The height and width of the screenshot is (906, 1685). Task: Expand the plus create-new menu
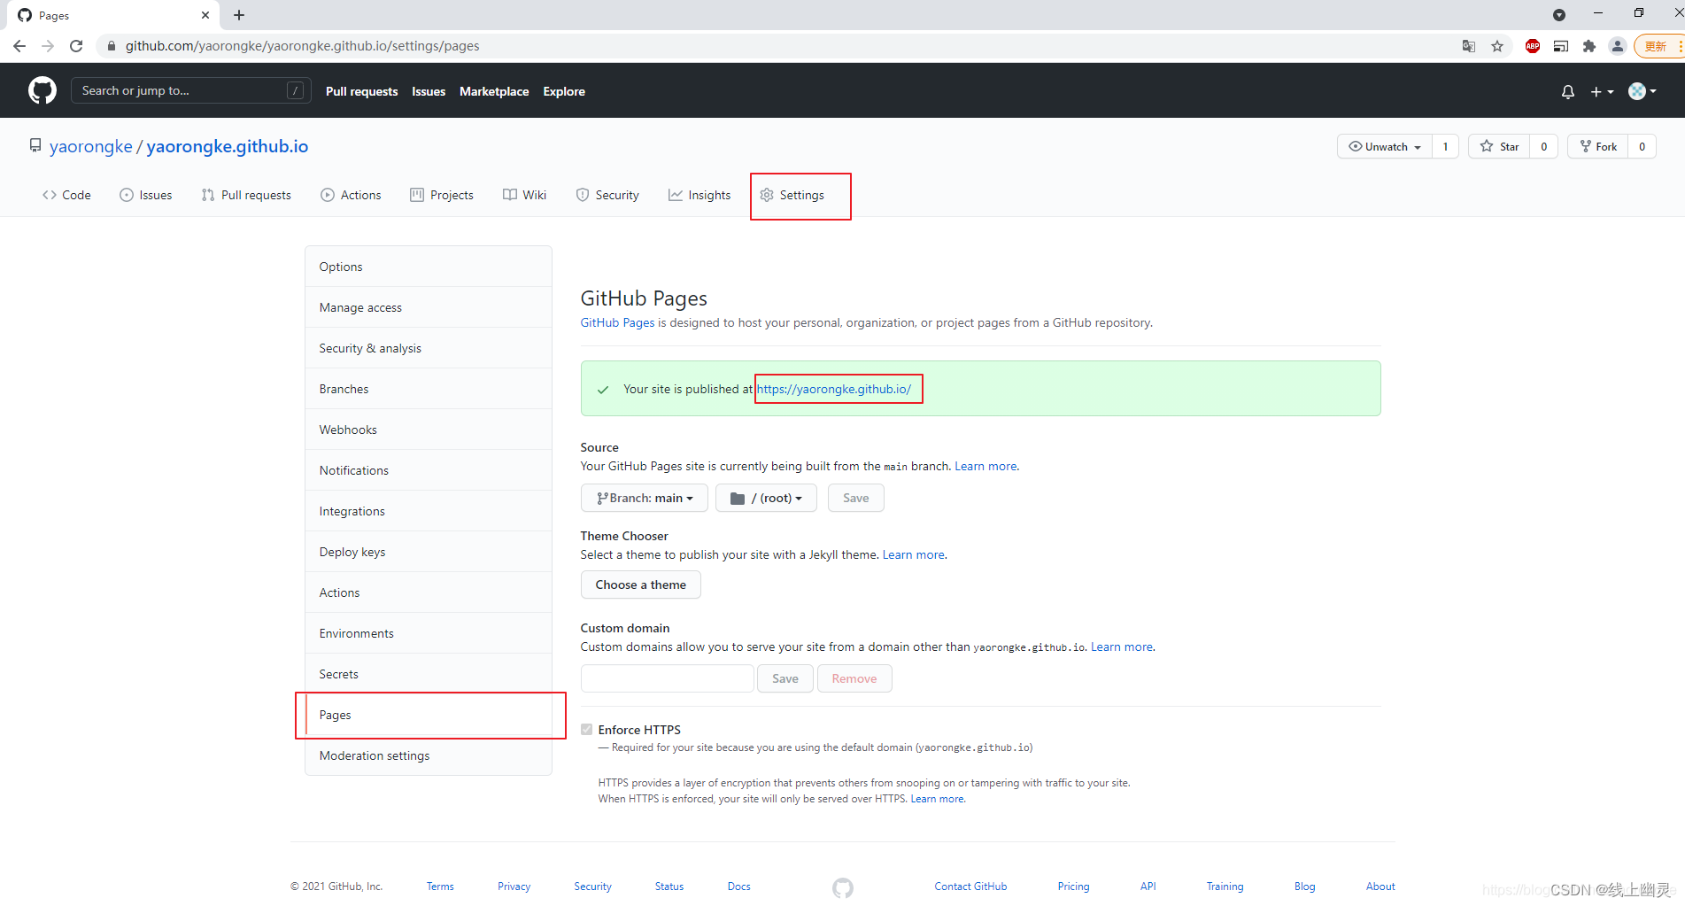coord(1602,91)
